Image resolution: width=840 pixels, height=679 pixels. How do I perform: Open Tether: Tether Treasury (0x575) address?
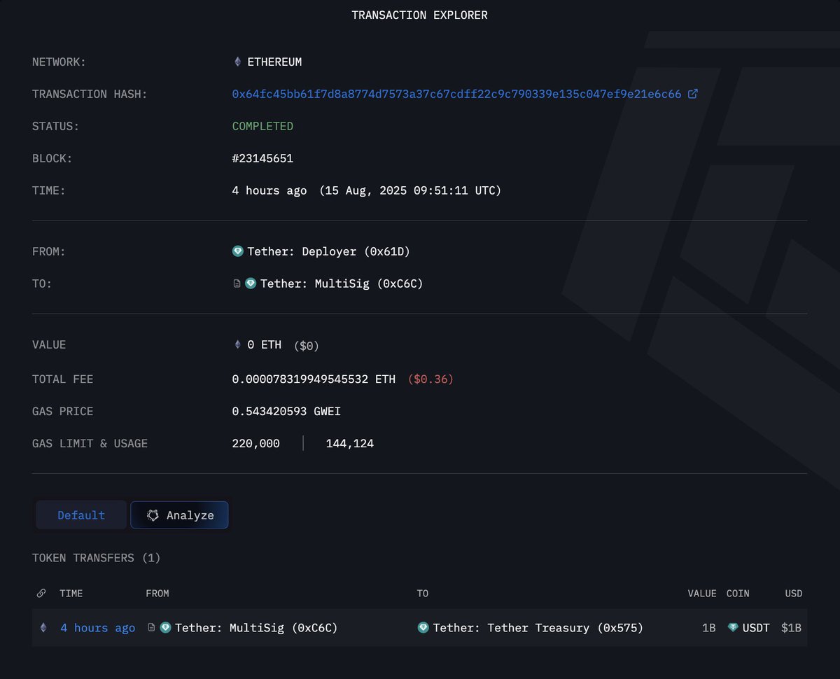point(538,628)
